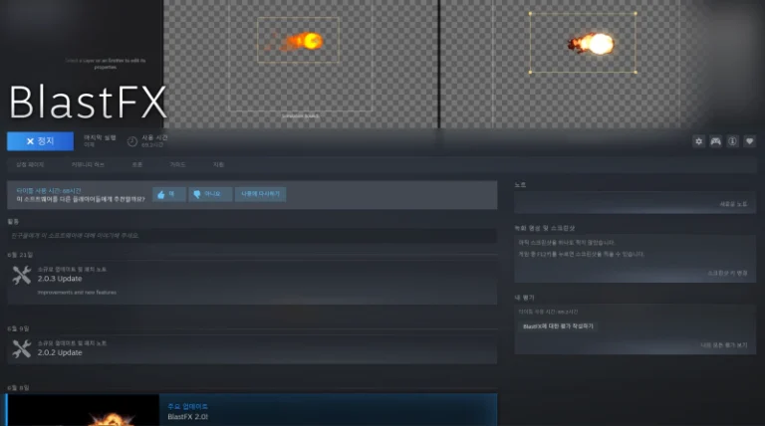Click the 사용 시간 clock icon

132,141
